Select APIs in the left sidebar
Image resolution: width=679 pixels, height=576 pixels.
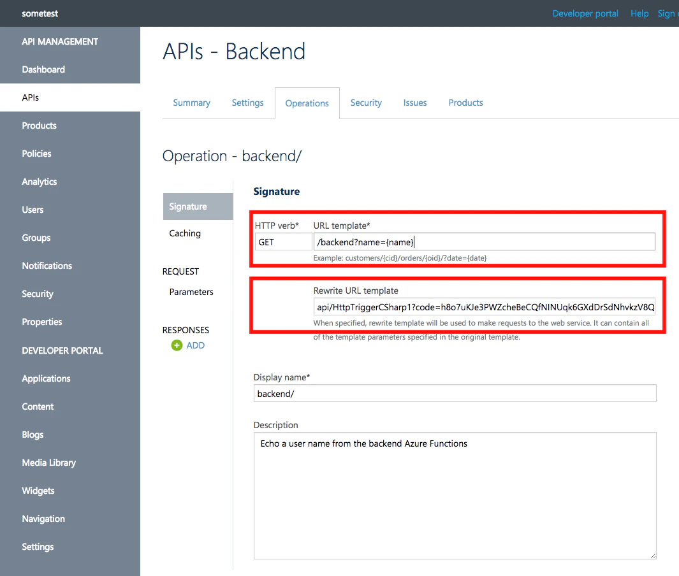coord(31,97)
